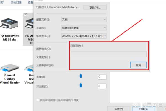
Task: Enable 预览或将图像扫描为单独的文件 checkbox
Action: click(x=38, y=100)
